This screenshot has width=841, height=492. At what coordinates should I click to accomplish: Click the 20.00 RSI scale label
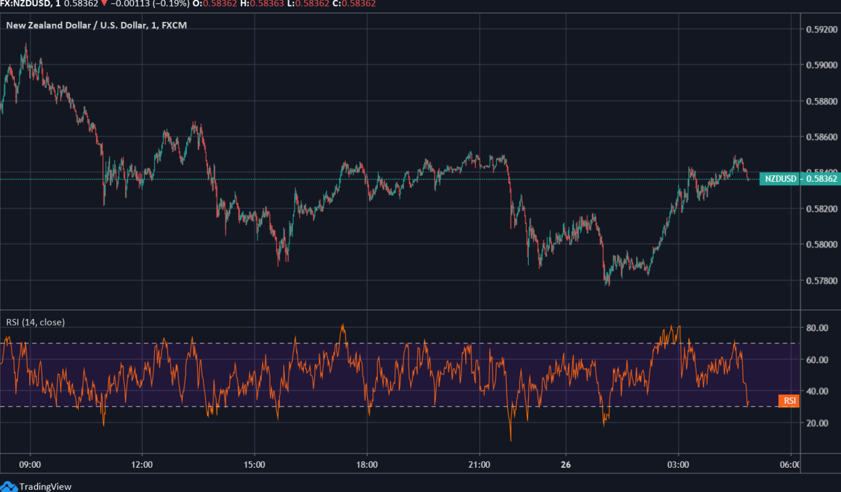click(817, 423)
